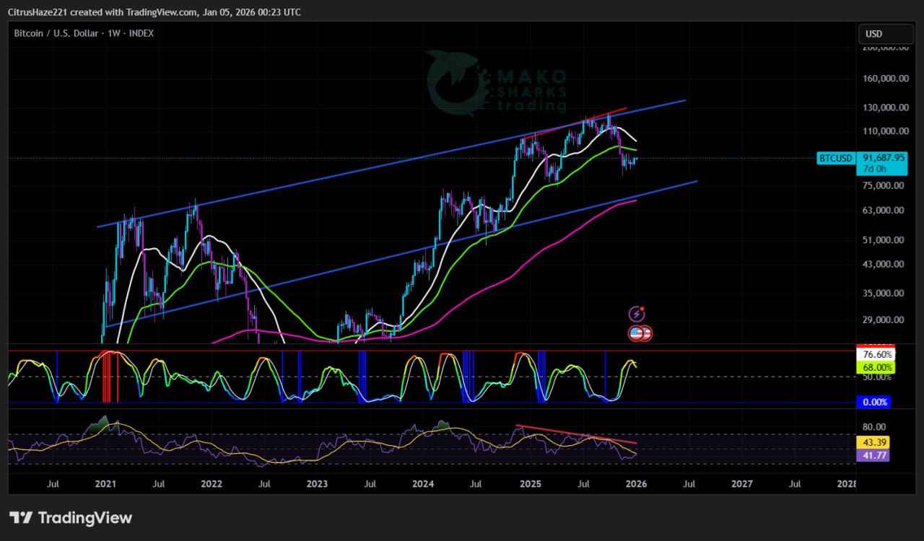Click the purple lightning bolt event icon
The image size is (924, 541).
[637, 314]
